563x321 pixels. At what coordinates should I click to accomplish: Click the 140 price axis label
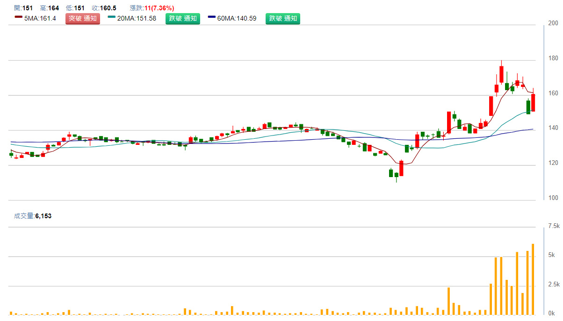click(x=553, y=128)
